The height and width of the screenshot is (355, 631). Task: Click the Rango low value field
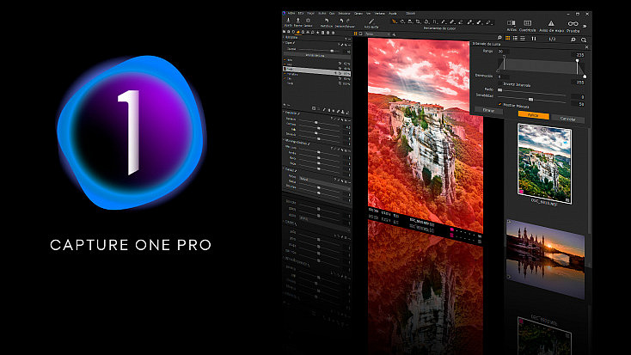[x=503, y=52]
